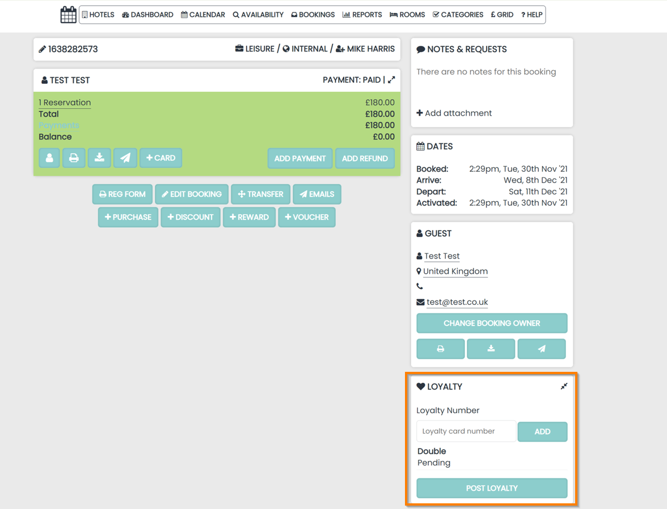Download invoice using download icon in green panel
Screen dimensions: 667x509
point(100,158)
